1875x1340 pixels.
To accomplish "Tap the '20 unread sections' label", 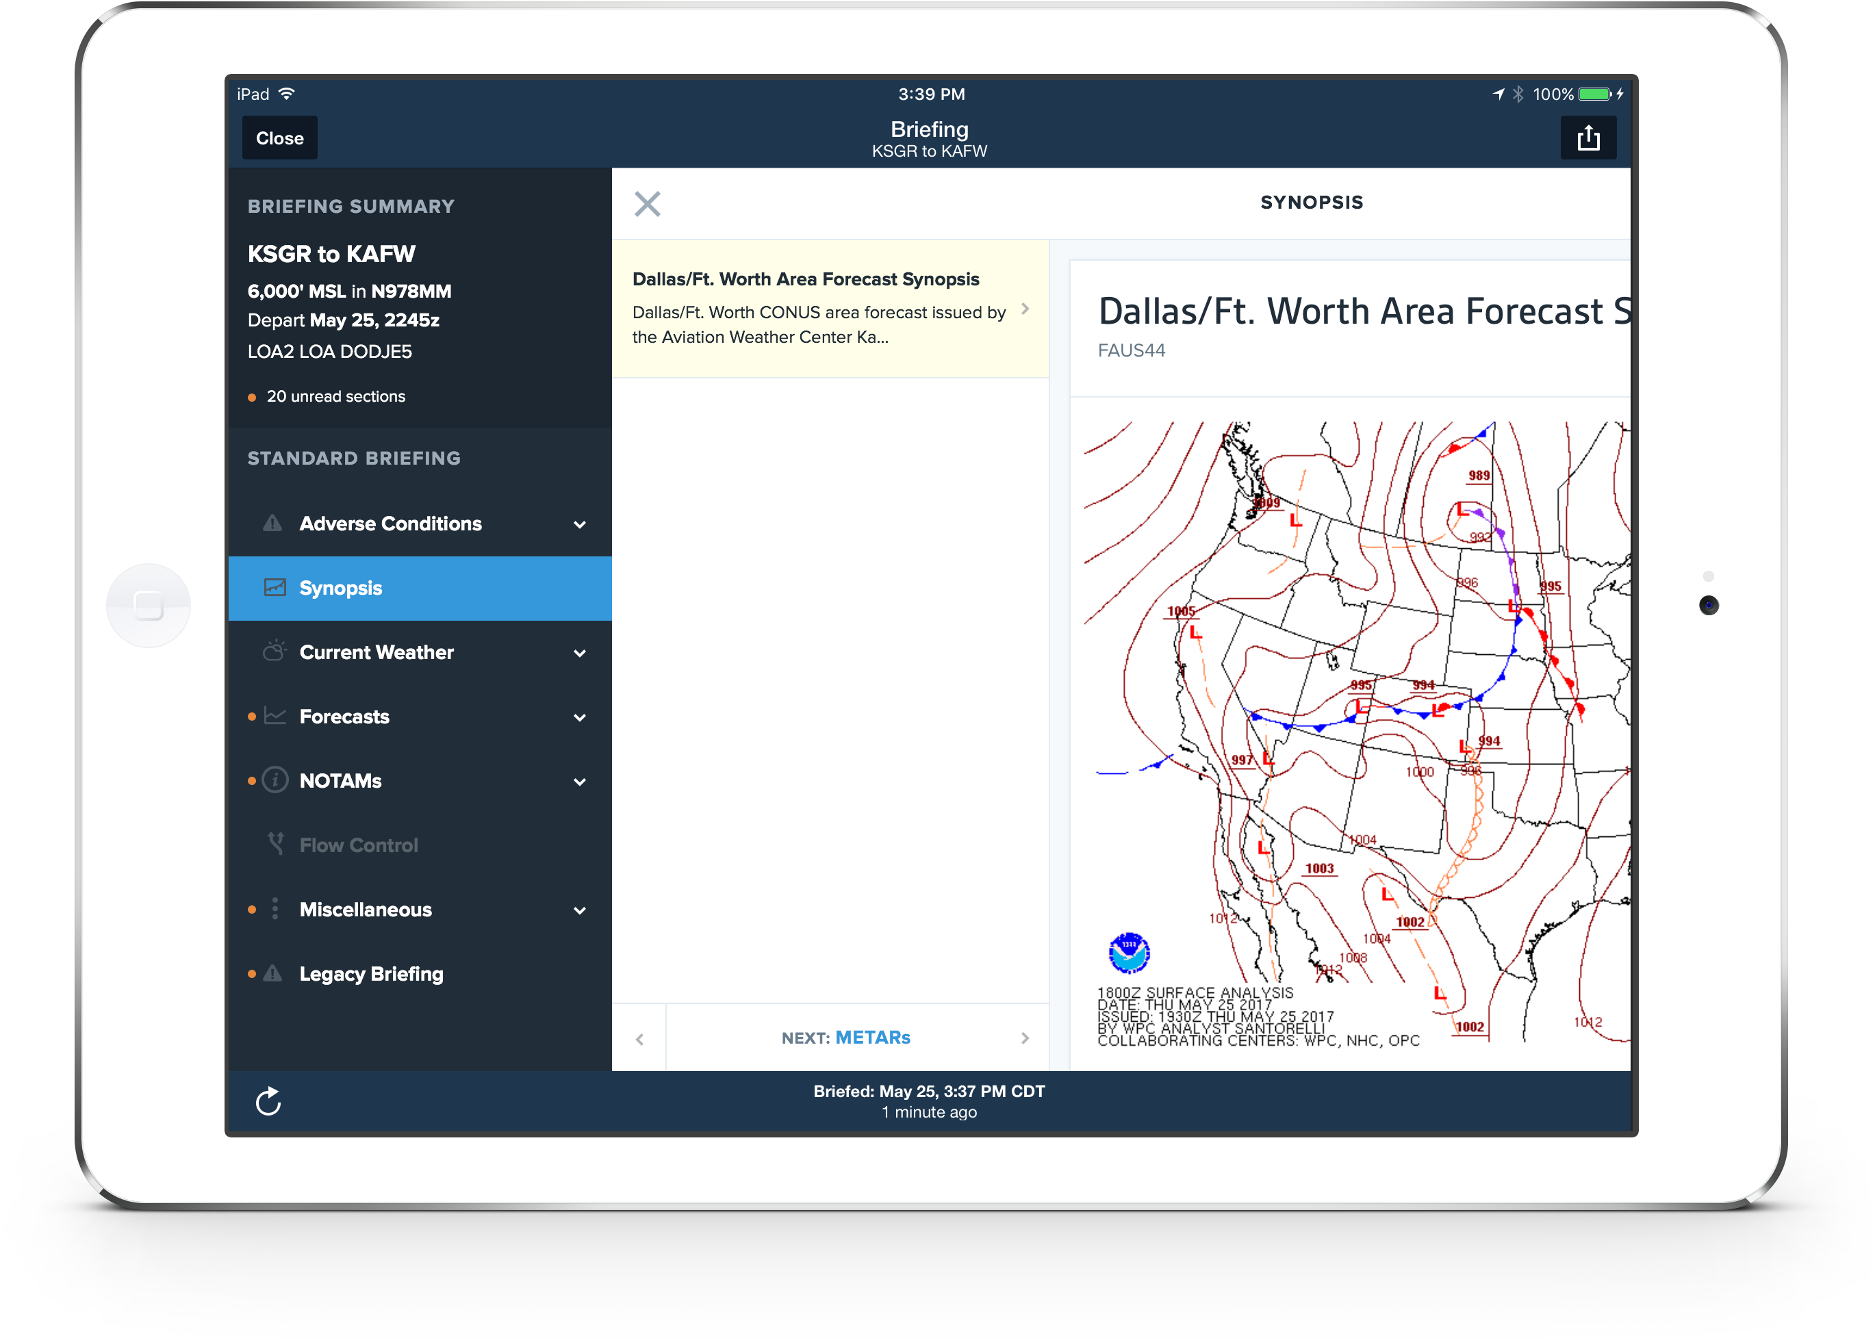I will pos(336,396).
